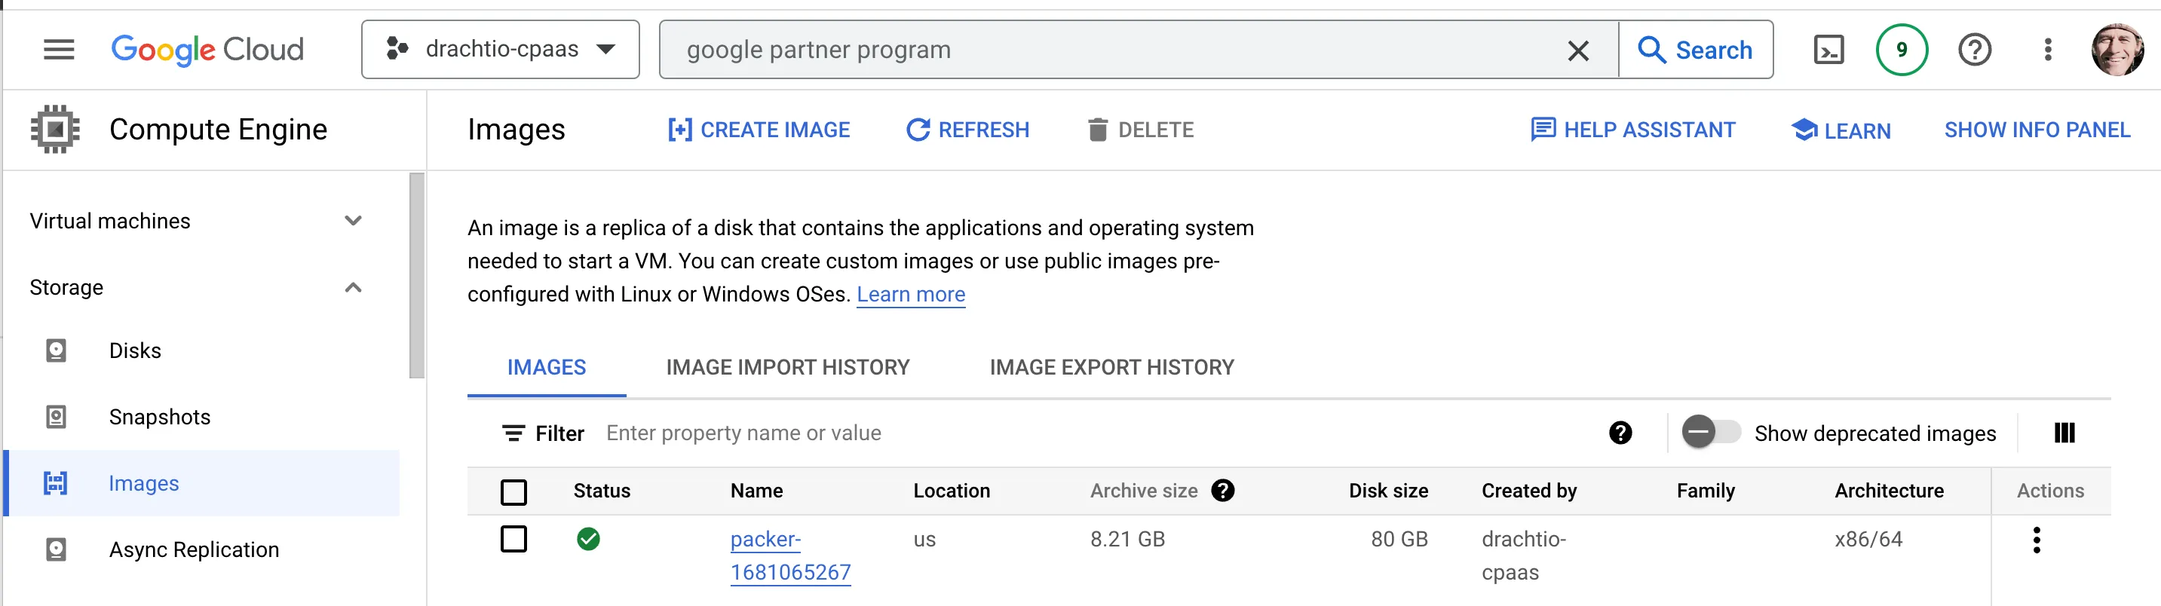The image size is (2161, 606).
Task: Follow the Learn more link
Action: [x=910, y=294]
